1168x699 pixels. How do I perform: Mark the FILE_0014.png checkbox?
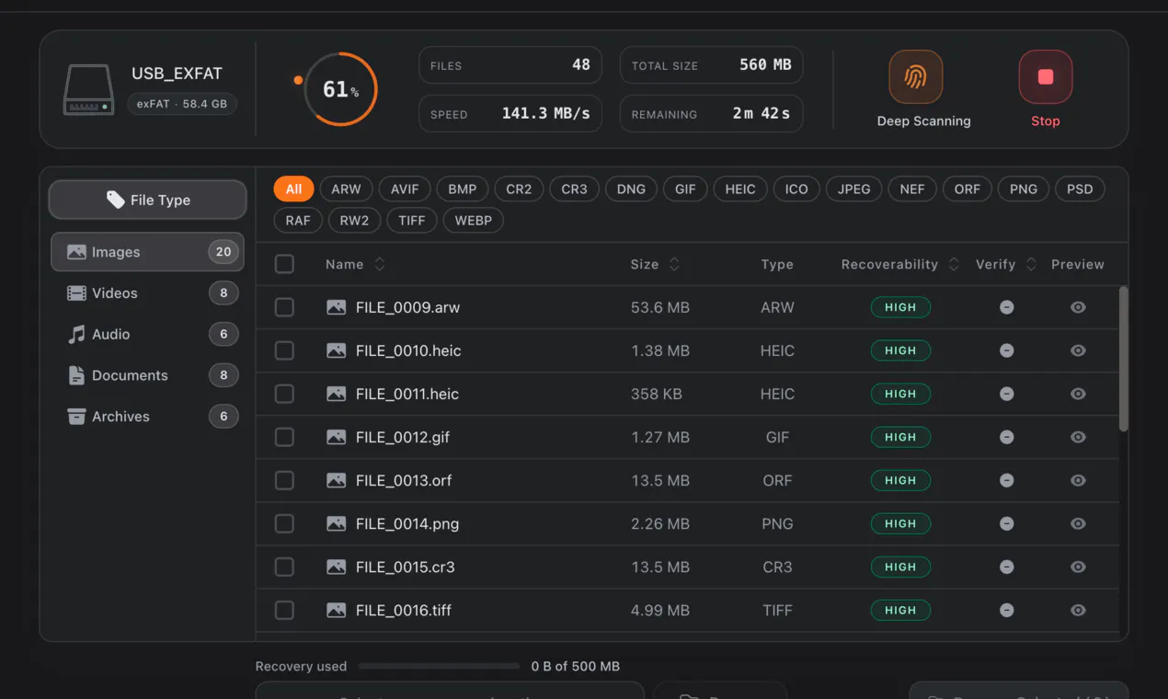click(x=284, y=523)
